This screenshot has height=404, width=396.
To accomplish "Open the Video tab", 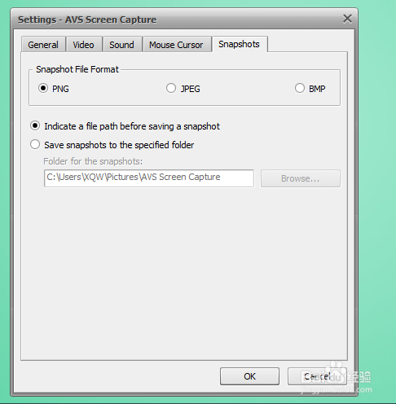I will pos(83,45).
